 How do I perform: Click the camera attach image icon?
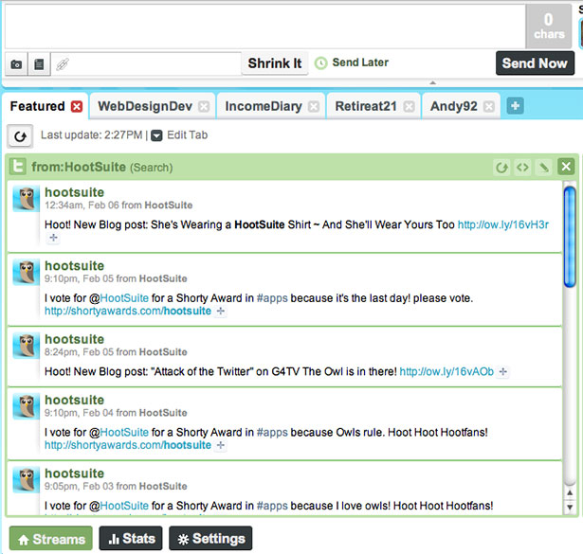pyautogui.click(x=16, y=64)
